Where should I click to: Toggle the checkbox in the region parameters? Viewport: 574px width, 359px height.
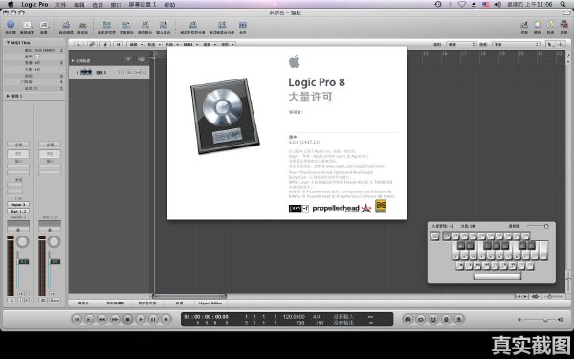(x=37, y=56)
